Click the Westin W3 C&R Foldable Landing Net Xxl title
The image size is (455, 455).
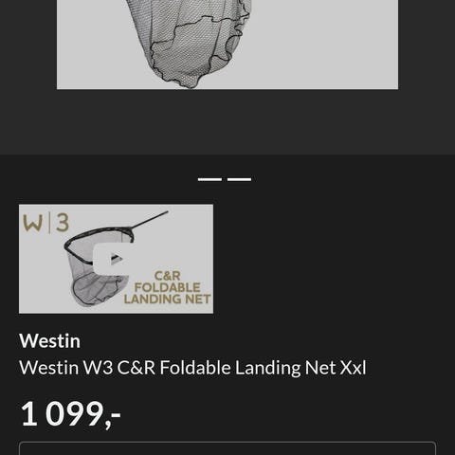pos(192,368)
